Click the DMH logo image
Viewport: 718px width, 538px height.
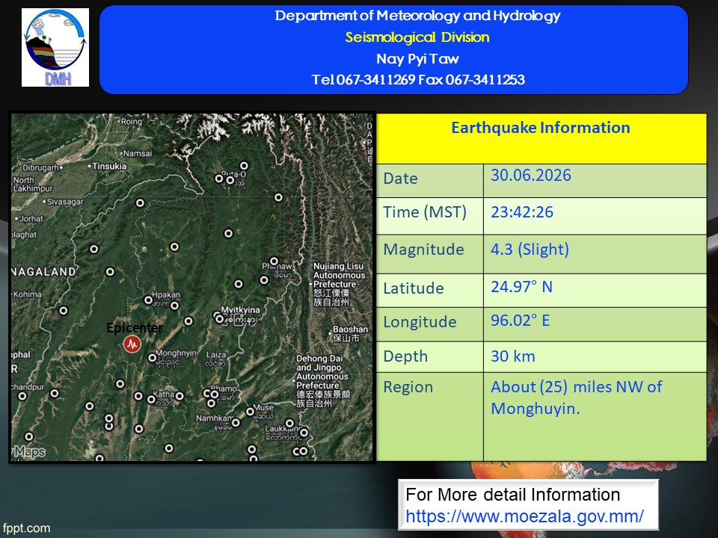(55, 47)
